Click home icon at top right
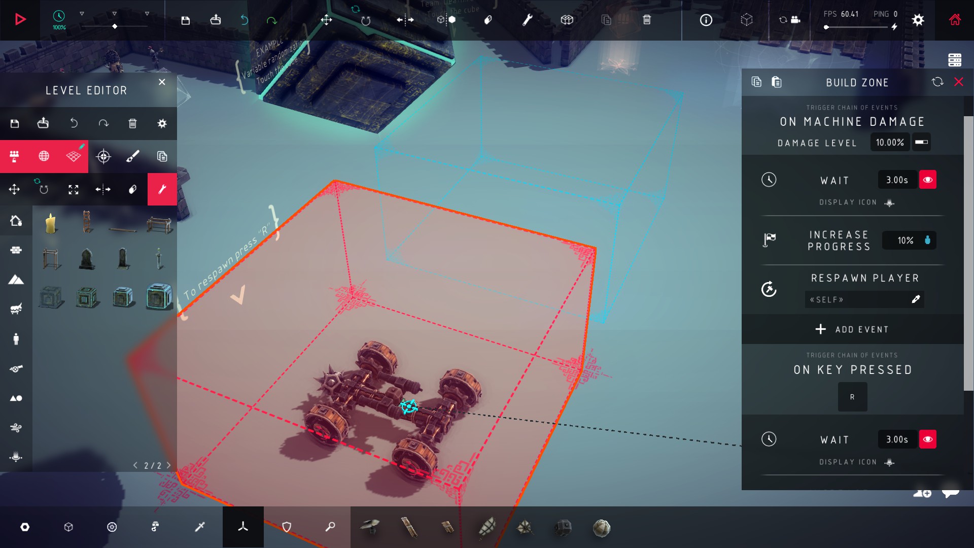The width and height of the screenshot is (974, 548). (955, 20)
